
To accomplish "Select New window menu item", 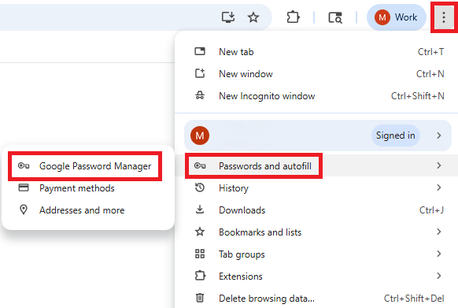I will coord(316,74).
